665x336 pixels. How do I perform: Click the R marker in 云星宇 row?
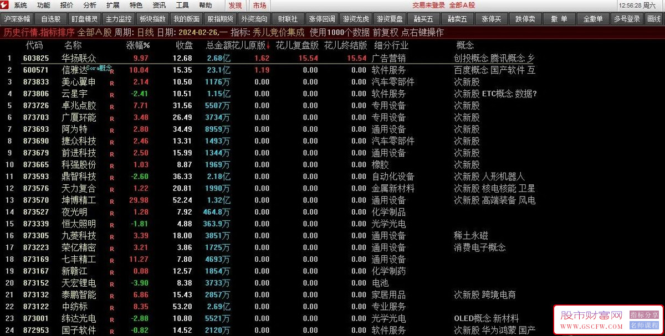pyautogui.click(x=112, y=95)
